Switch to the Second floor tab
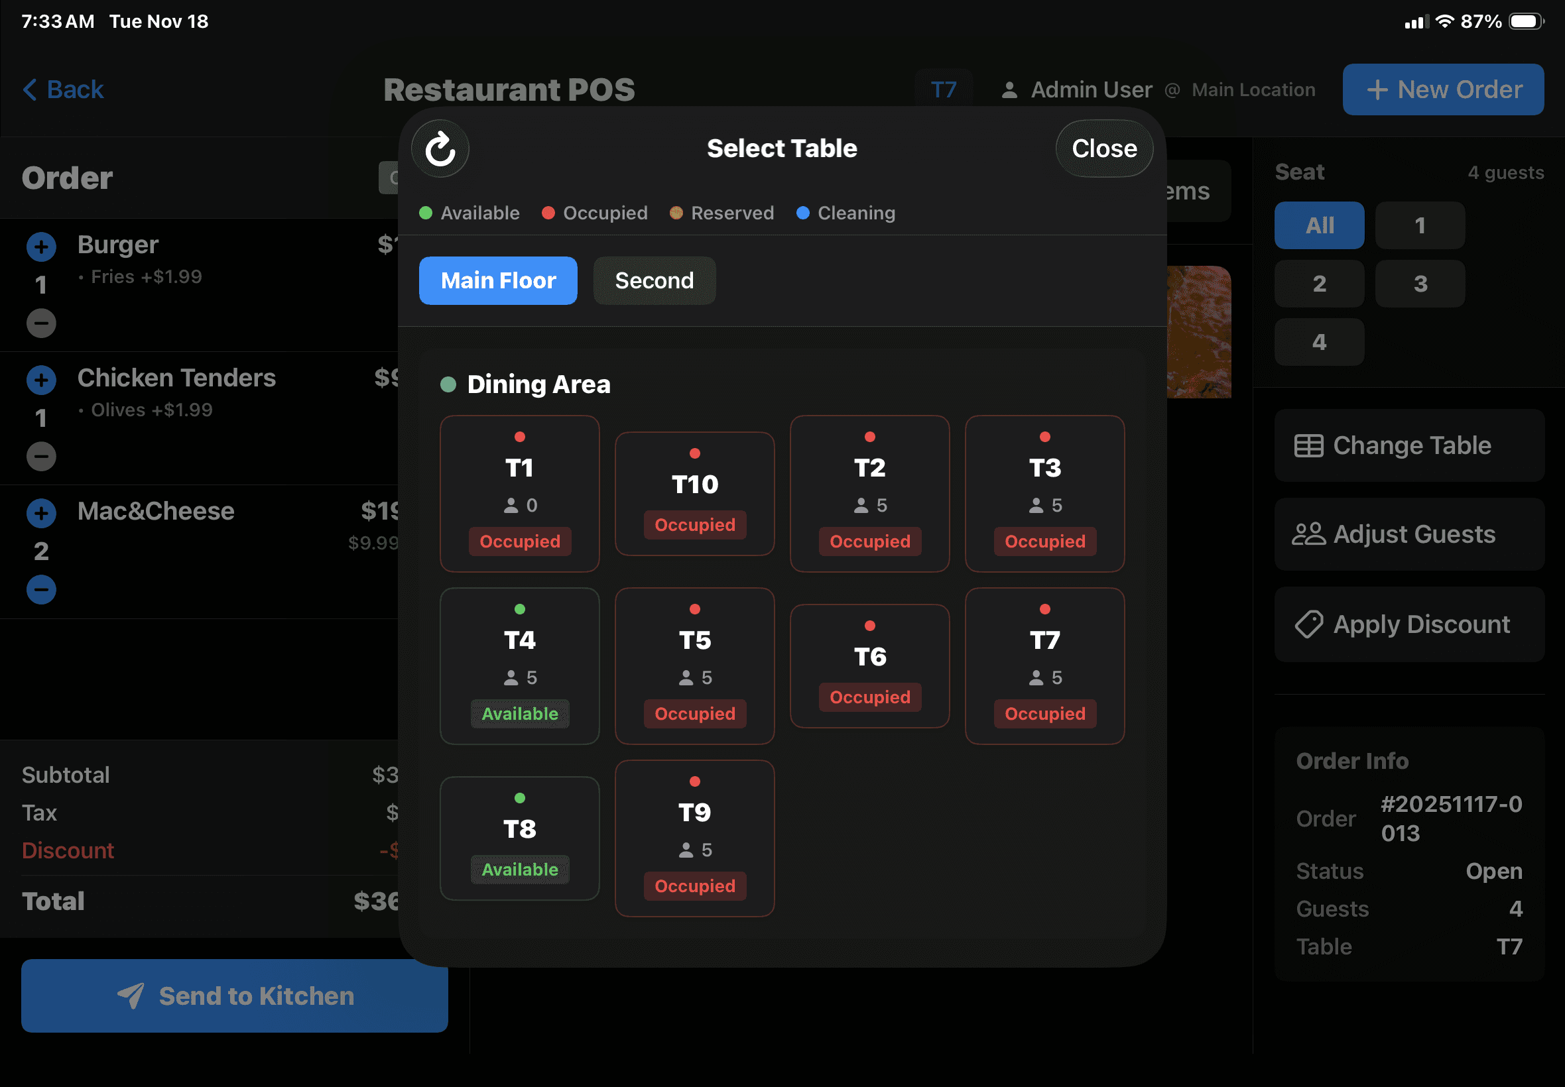The image size is (1565, 1087). (653, 280)
